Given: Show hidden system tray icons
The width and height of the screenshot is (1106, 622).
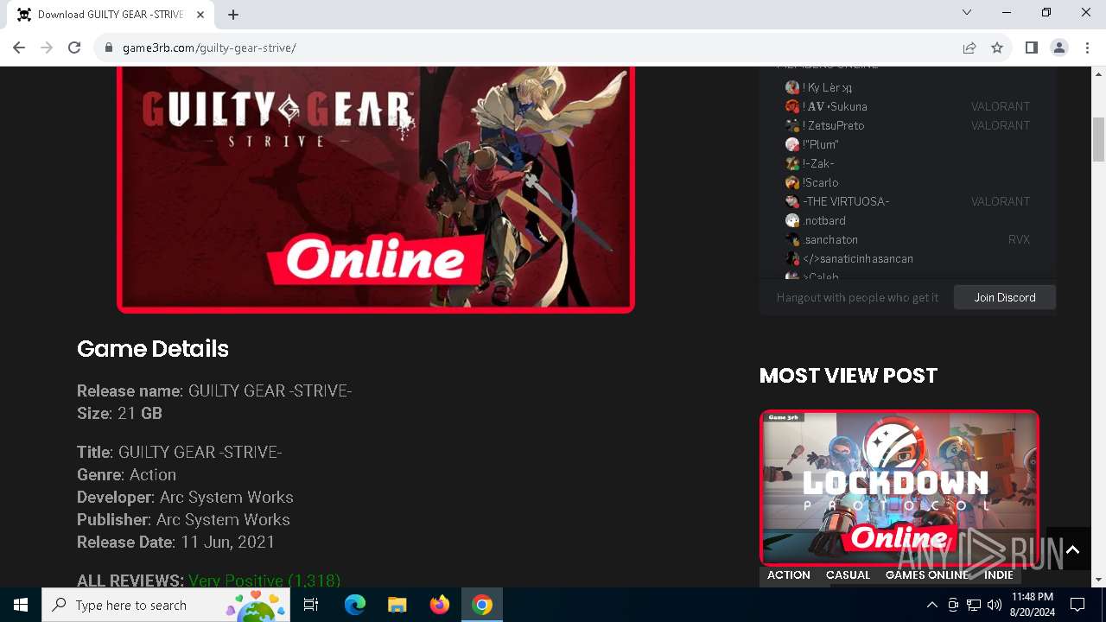Looking at the screenshot, I should tap(931, 605).
